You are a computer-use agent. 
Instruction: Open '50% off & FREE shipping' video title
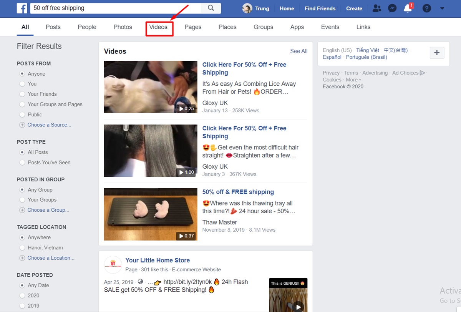[x=238, y=192]
